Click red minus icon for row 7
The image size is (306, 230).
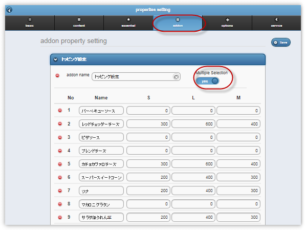[60, 191]
